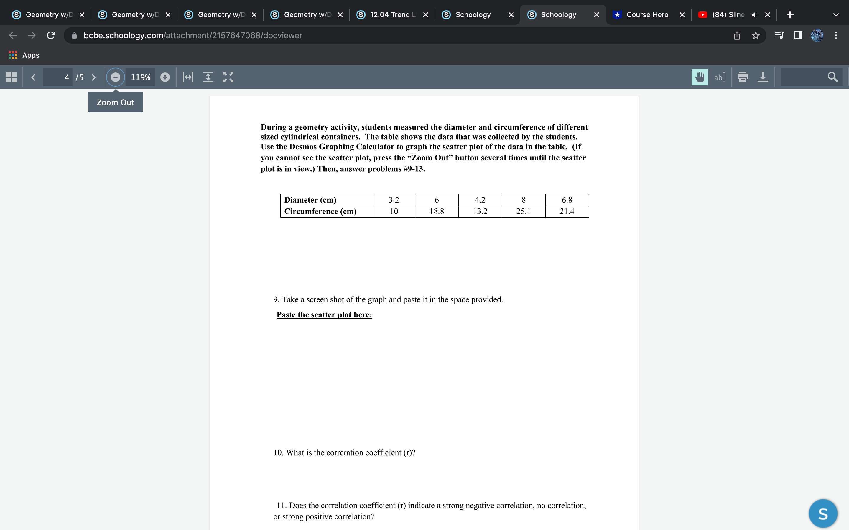Image resolution: width=849 pixels, height=530 pixels.
Task: Open the Apps bookmarks shortcut
Action: (24, 55)
